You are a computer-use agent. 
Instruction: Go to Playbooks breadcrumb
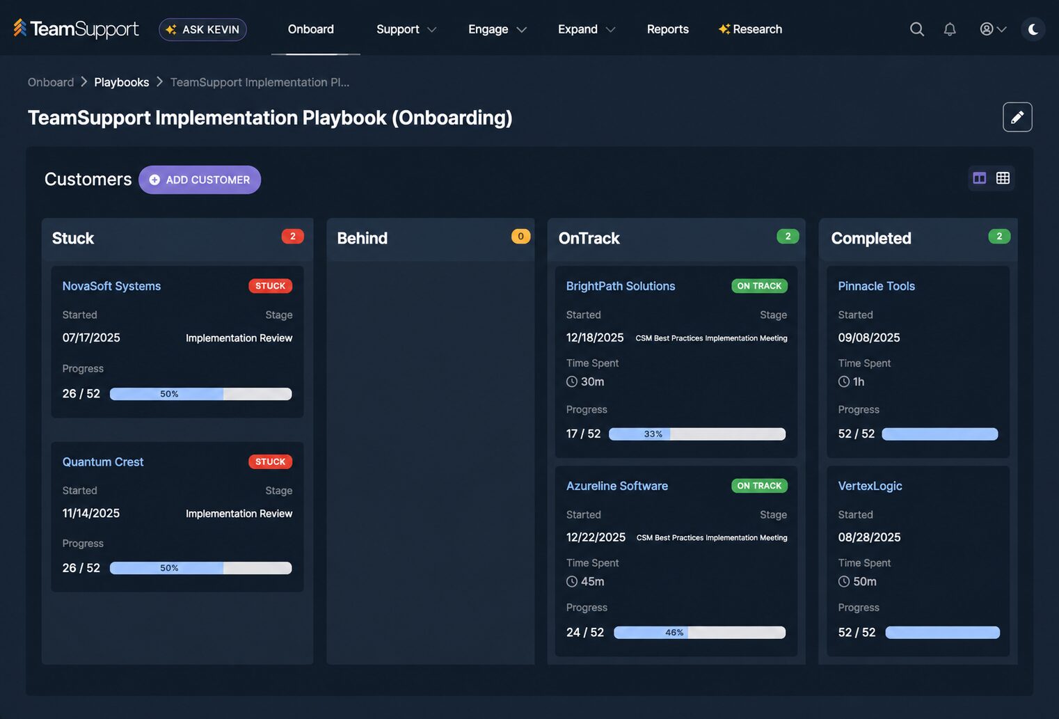coord(122,82)
